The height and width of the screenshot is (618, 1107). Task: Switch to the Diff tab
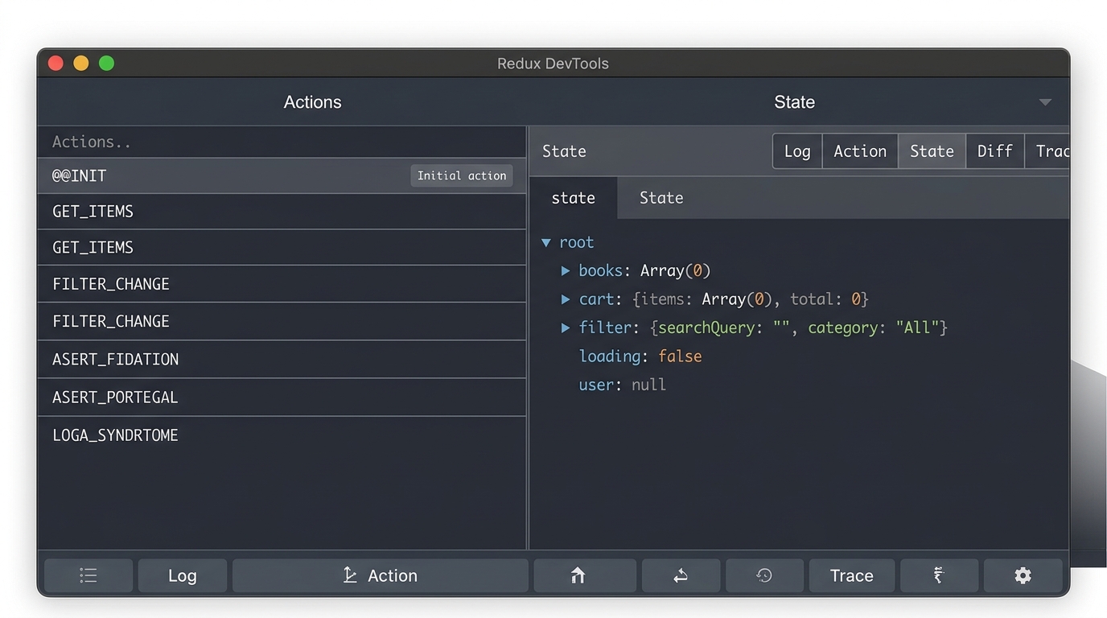pos(994,151)
